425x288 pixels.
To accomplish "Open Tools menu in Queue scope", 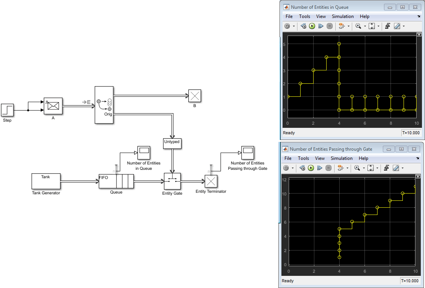I will tap(305, 16).
